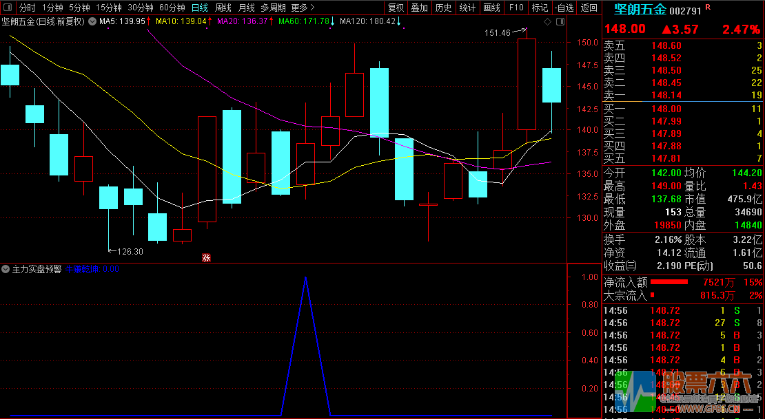Select the 周线 weekly chart tab
765x419 pixels.
223,8
